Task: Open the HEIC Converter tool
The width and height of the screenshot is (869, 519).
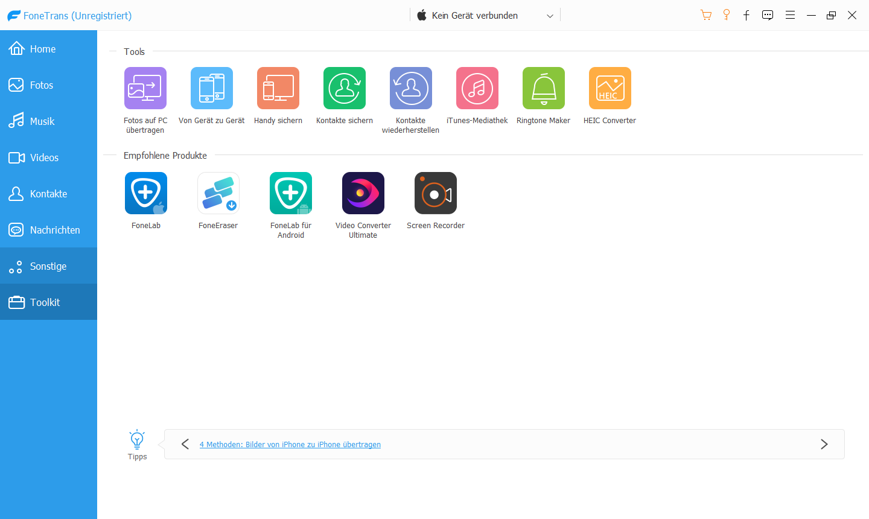Action: (610, 88)
